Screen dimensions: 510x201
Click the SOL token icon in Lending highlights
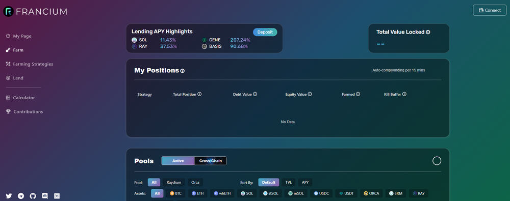coord(134,40)
